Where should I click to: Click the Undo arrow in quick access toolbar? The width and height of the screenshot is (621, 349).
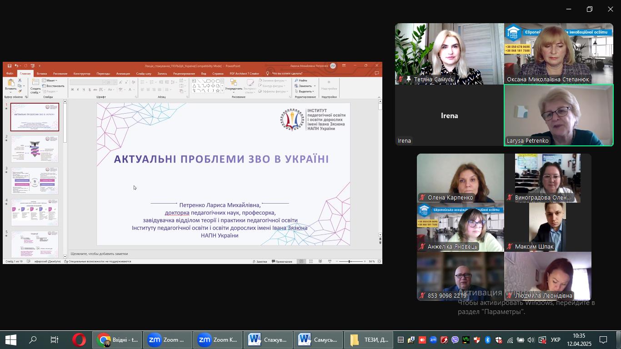pyautogui.click(x=16, y=66)
